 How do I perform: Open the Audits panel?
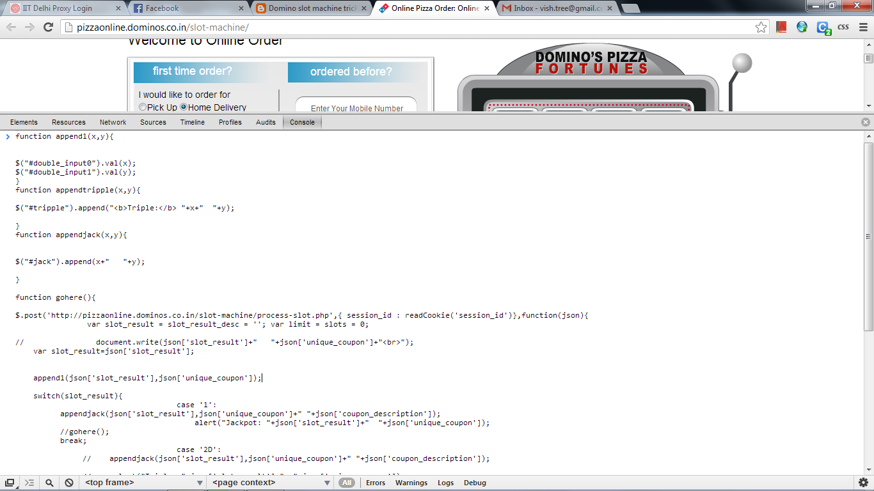[266, 122]
